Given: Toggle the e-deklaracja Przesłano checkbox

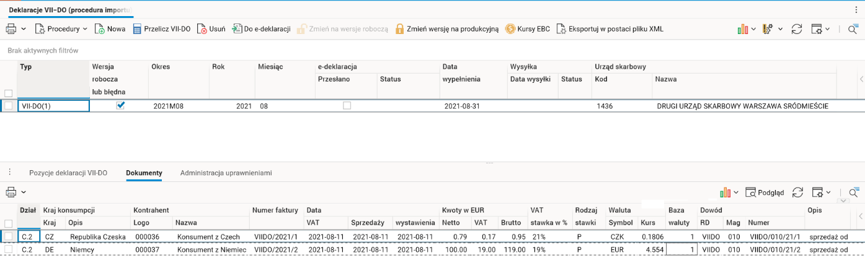Looking at the screenshot, I should [x=347, y=106].
